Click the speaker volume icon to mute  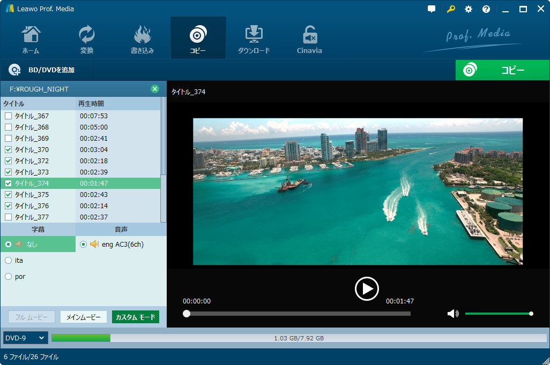click(453, 314)
